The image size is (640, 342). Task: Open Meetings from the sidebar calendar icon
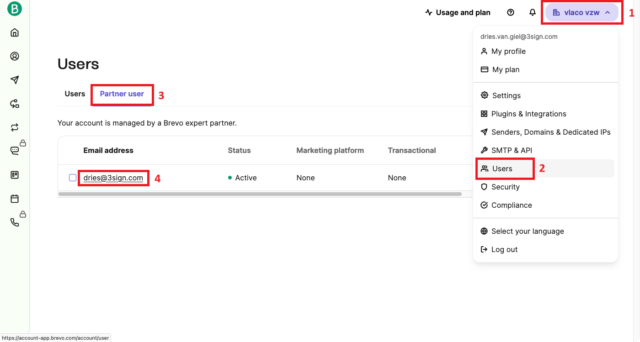pyautogui.click(x=15, y=199)
